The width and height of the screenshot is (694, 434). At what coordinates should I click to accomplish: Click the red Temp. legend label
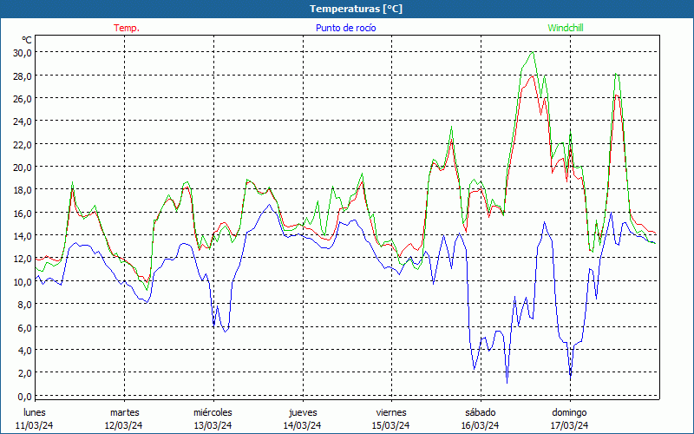(x=127, y=28)
